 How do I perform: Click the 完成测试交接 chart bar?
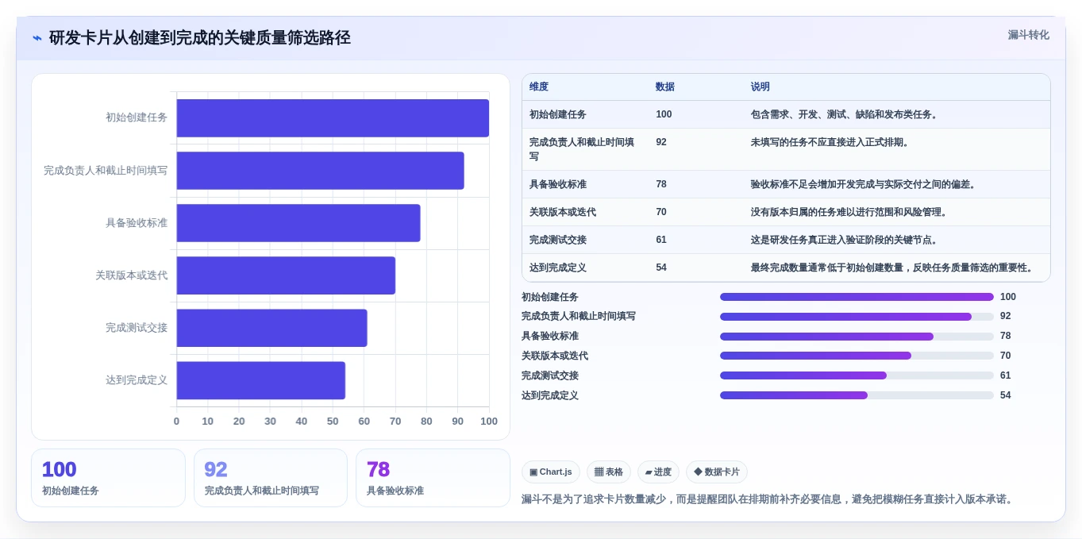pyautogui.click(x=271, y=328)
